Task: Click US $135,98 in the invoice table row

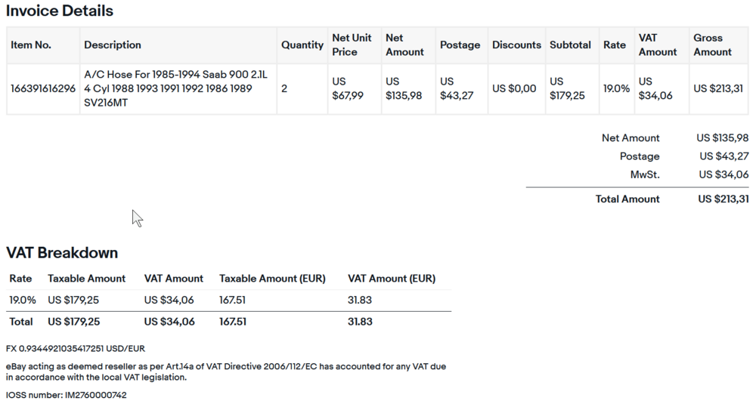Action: click(404, 88)
